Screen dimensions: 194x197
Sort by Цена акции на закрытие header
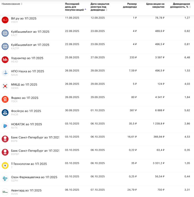click(155, 5)
